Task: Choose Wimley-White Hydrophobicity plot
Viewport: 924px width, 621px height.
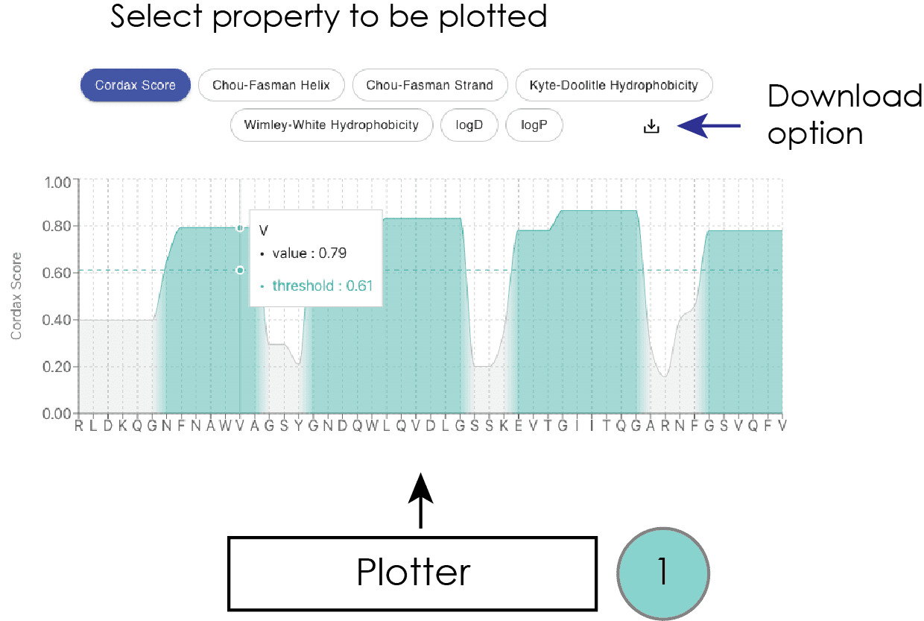Action: click(x=332, y=124)
